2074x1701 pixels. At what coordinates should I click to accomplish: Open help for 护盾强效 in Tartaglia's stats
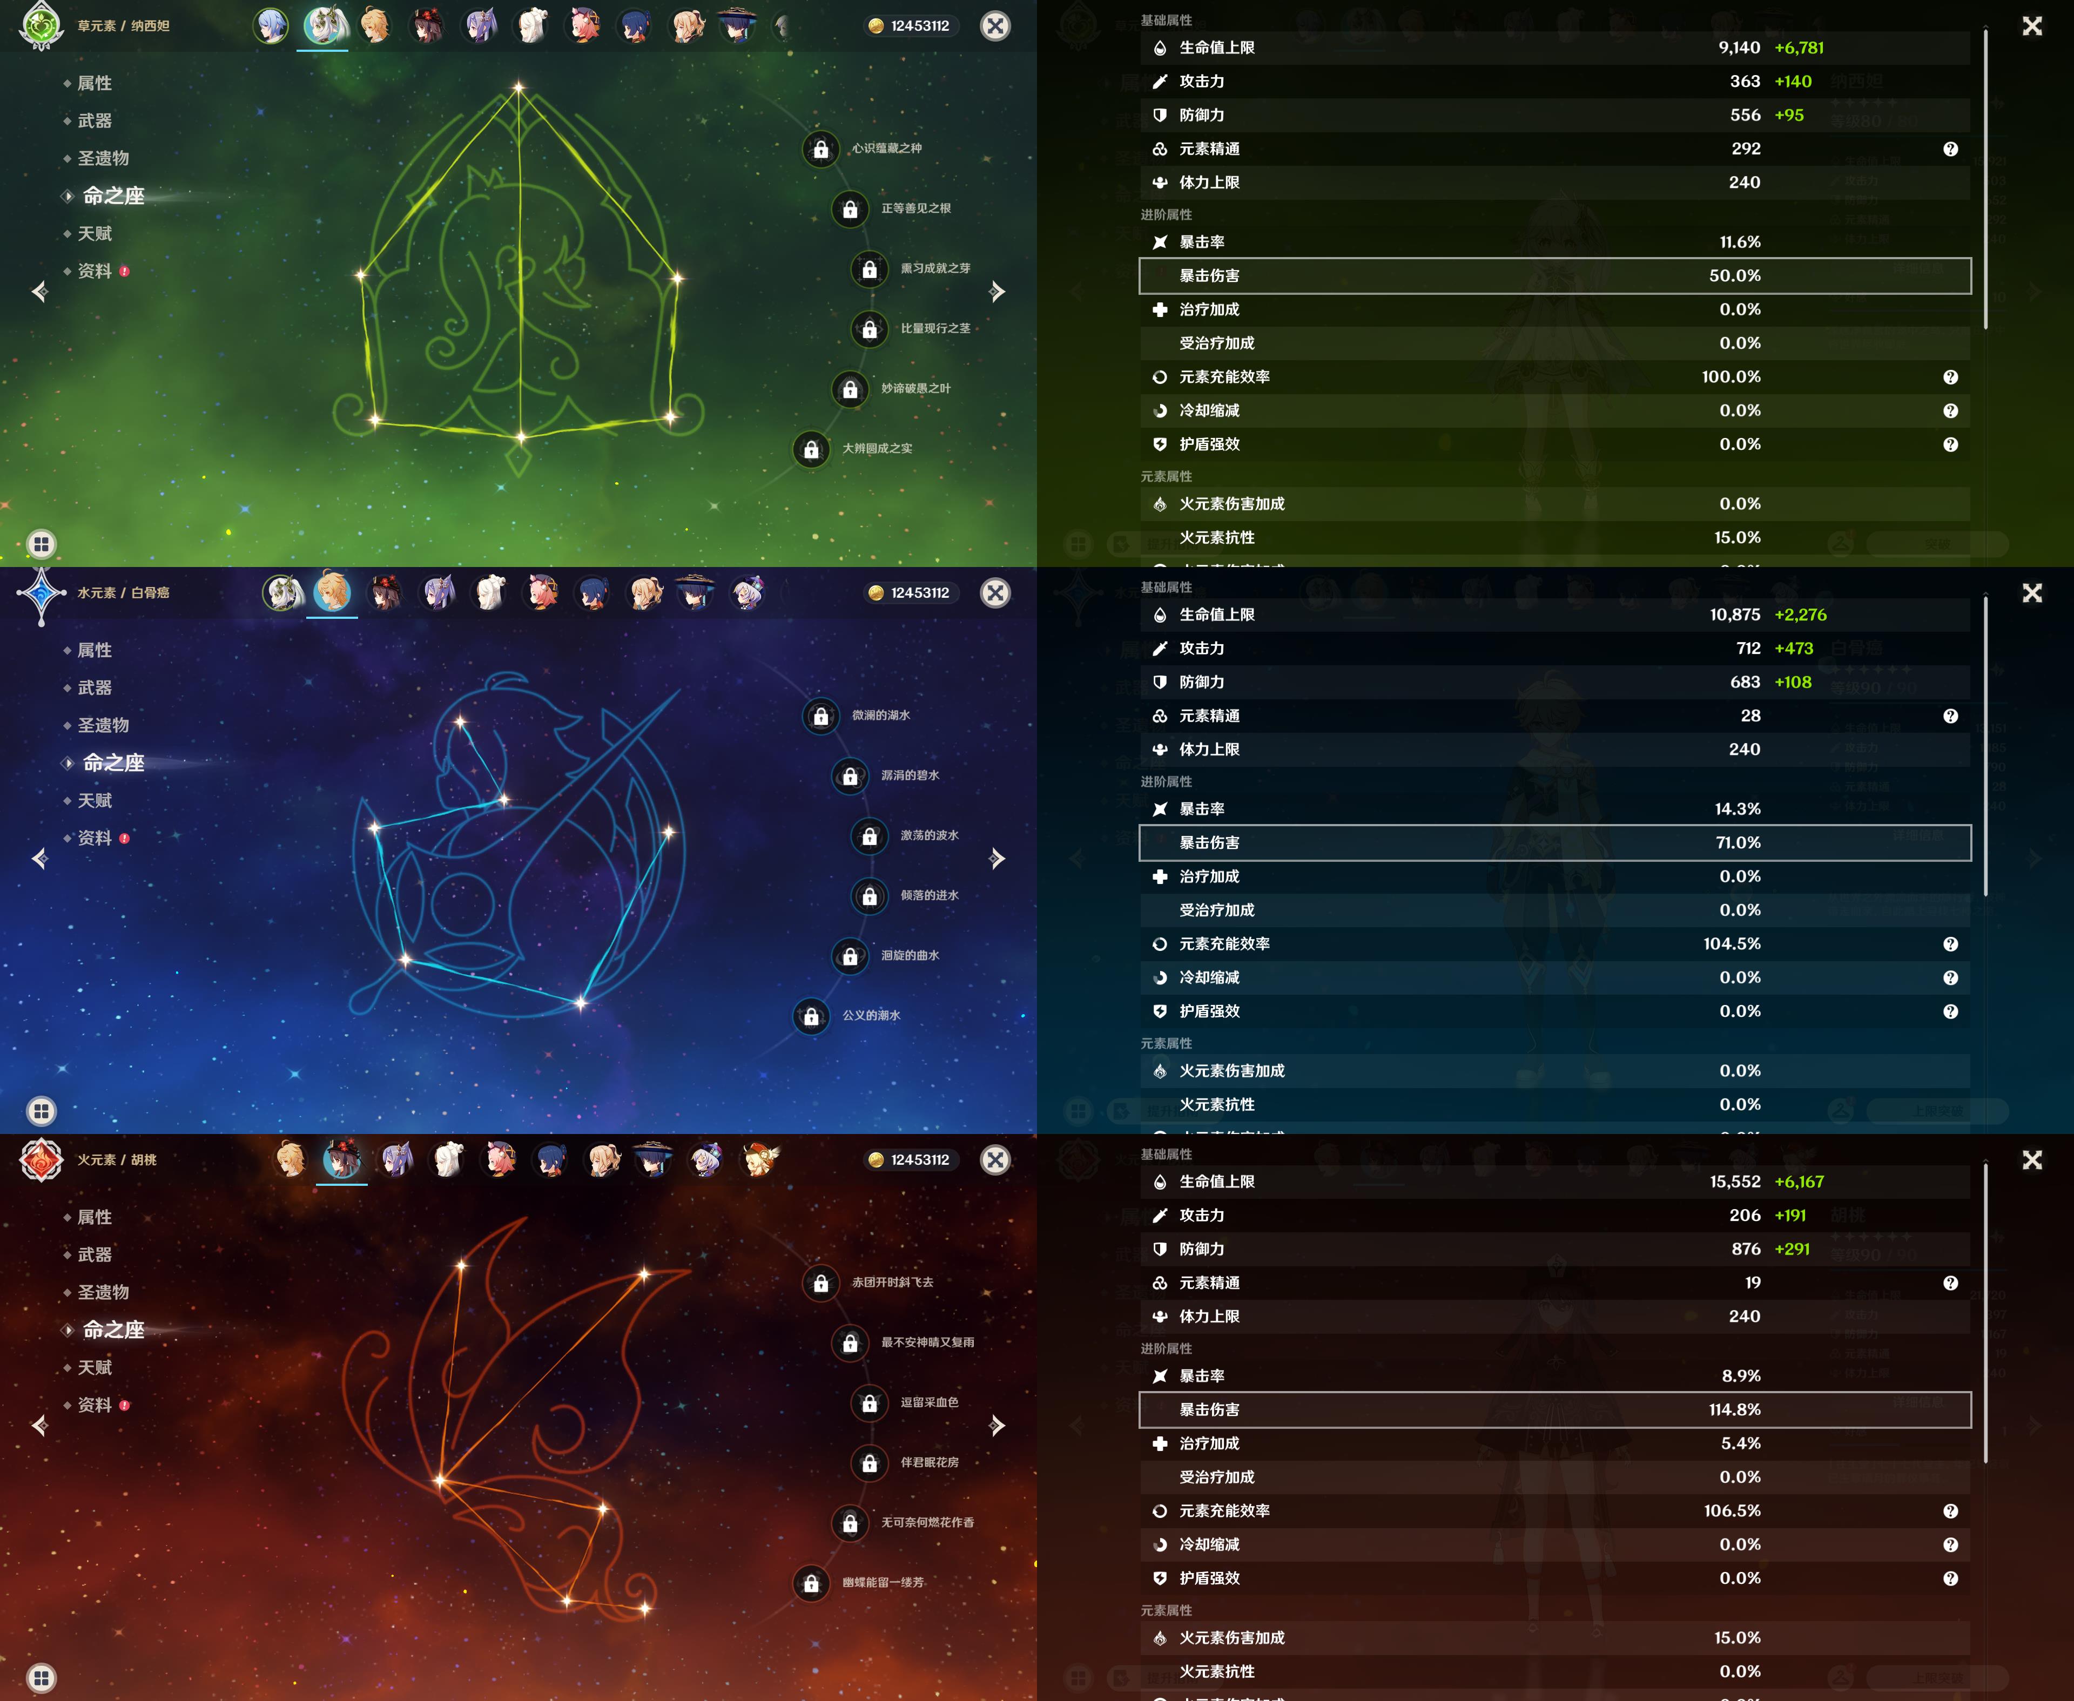[1950, 1011]
